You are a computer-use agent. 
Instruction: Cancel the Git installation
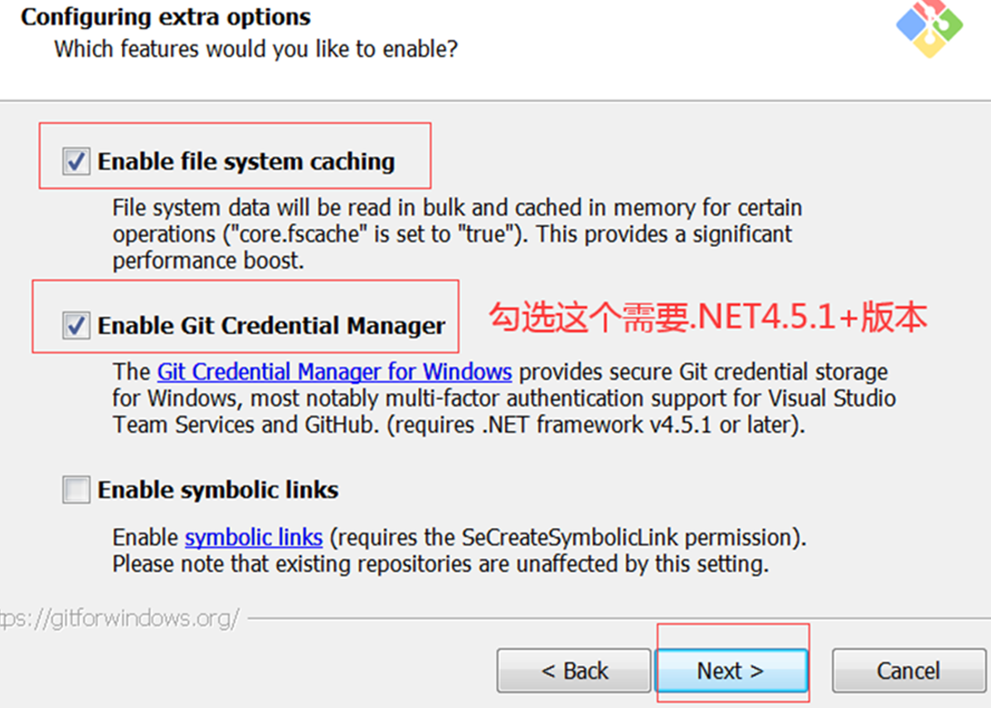click(909, 671)
